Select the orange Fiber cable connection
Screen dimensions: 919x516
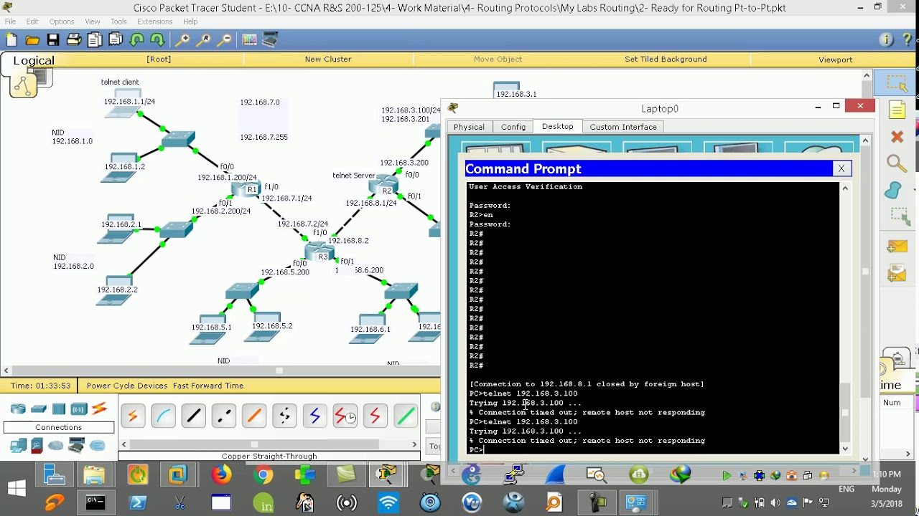click(253, 416)
